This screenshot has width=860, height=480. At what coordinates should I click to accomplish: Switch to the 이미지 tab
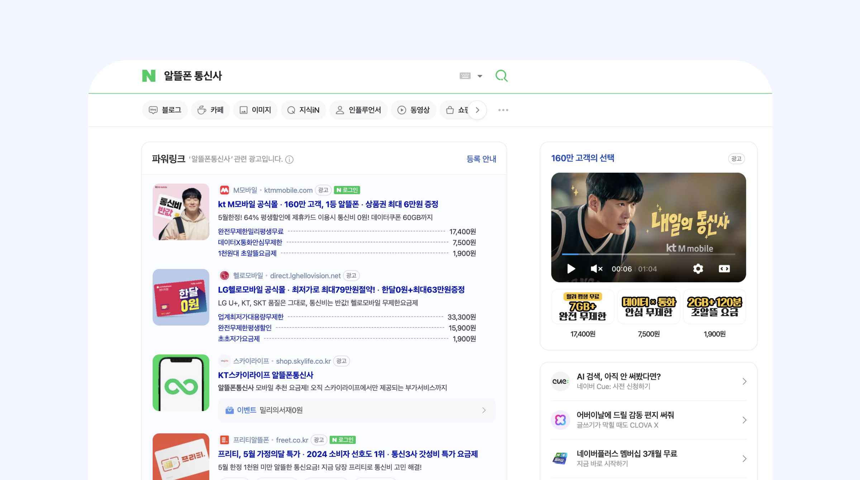click(x=255, y=110)
